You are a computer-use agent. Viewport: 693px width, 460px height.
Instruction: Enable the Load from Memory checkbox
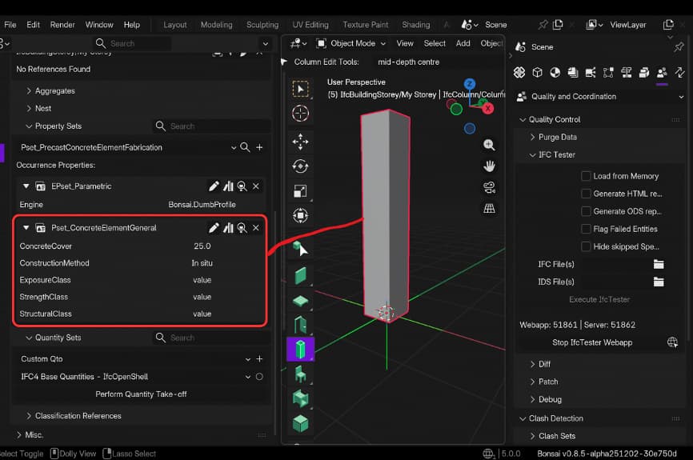(586, 176)
